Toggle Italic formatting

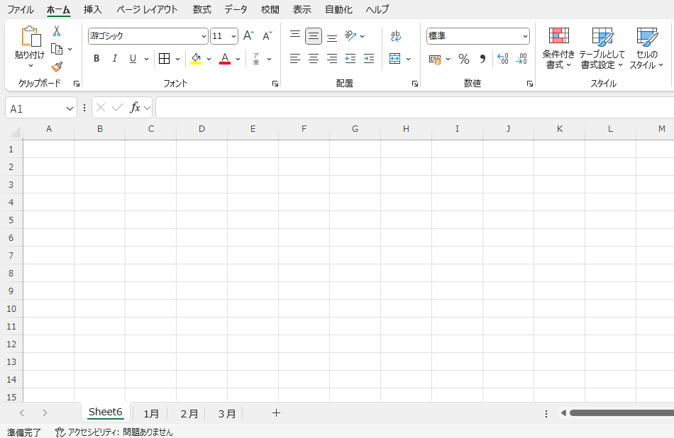(x=115, y=59)
